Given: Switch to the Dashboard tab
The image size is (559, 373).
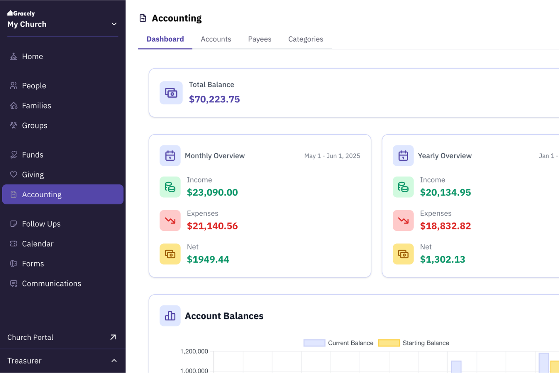Looking at the screenshot, I should pyautogui.click(x=165, y=39).
